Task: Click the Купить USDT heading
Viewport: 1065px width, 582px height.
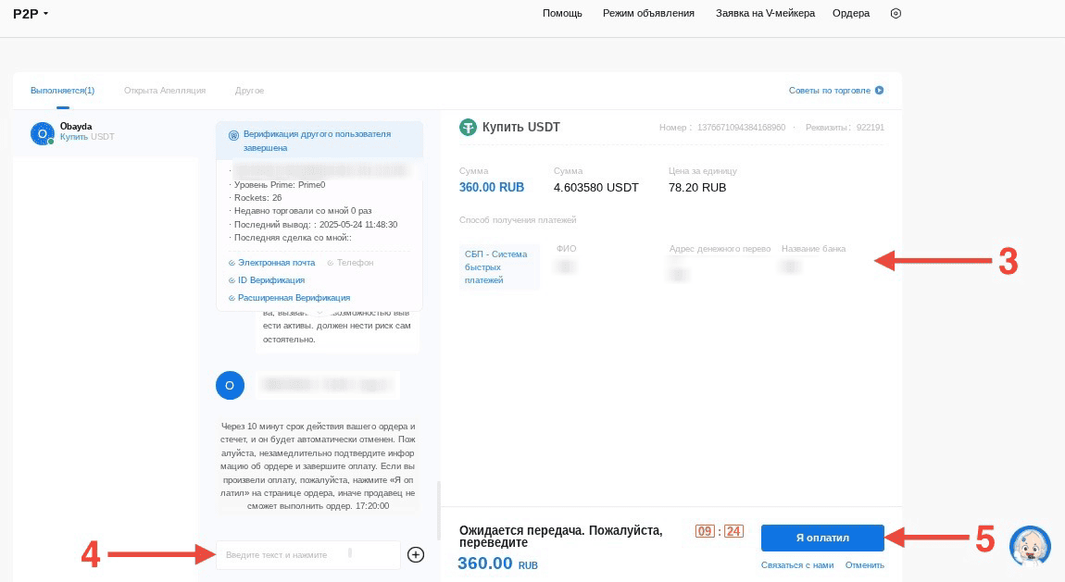Action: click(521, 127)
